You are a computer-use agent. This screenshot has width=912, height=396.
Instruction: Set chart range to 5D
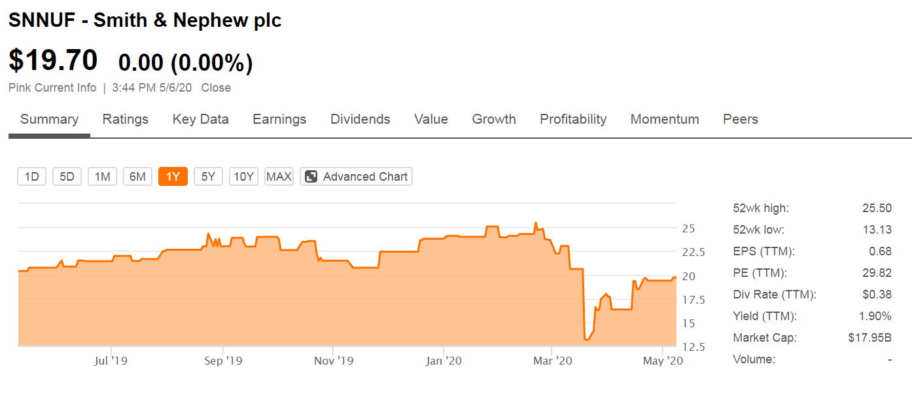click(67, 177)
